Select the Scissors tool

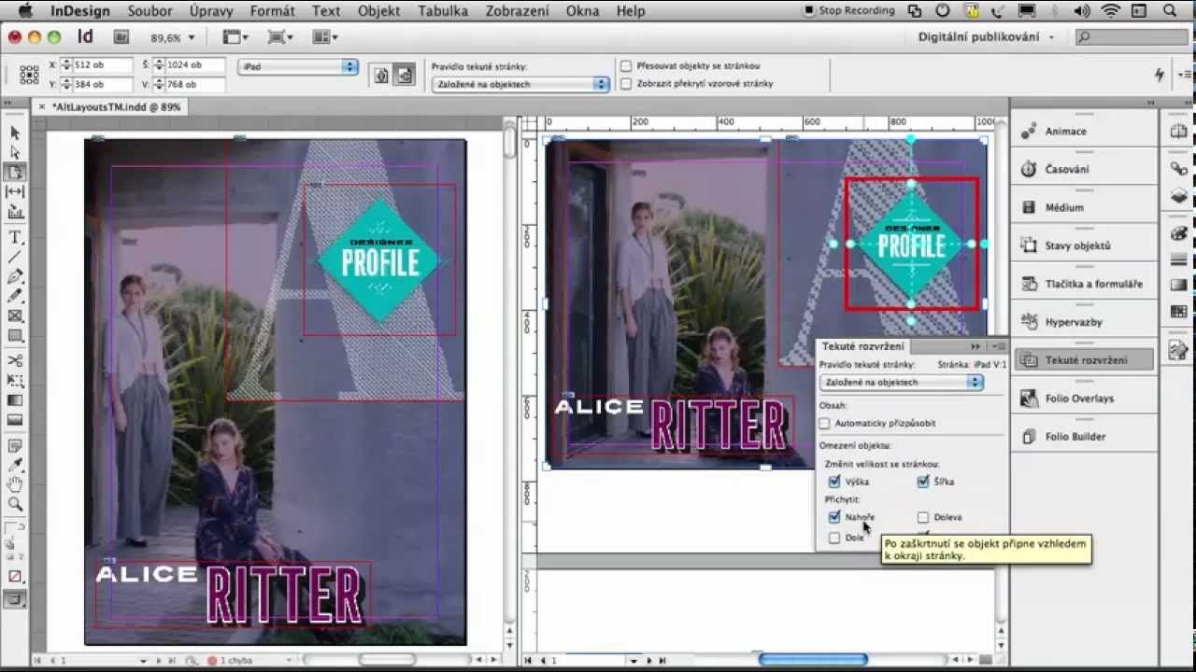tap(15, 360)
